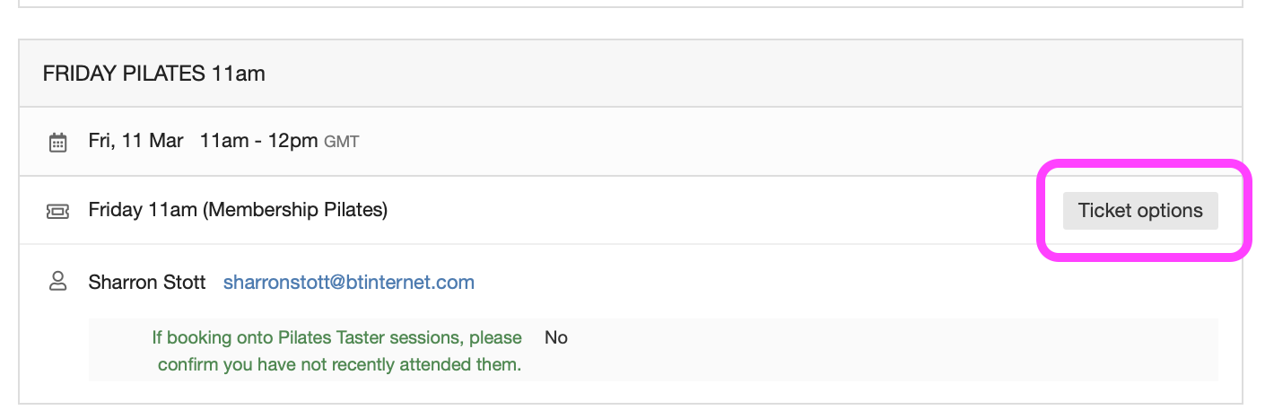1265x410 pixels.
Task: Click the surname 'Stott' in attendee row
Action: tap(183, 283)
